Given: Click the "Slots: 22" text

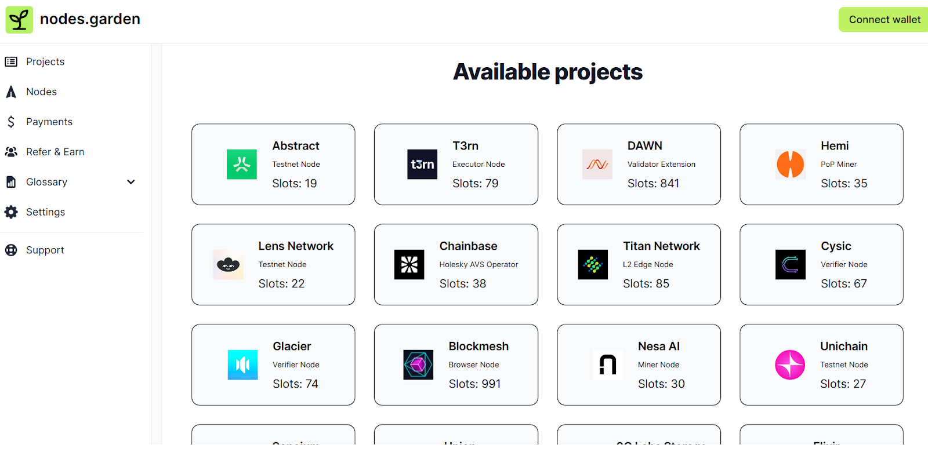Looking at the screenshot, I should point(281,284).
